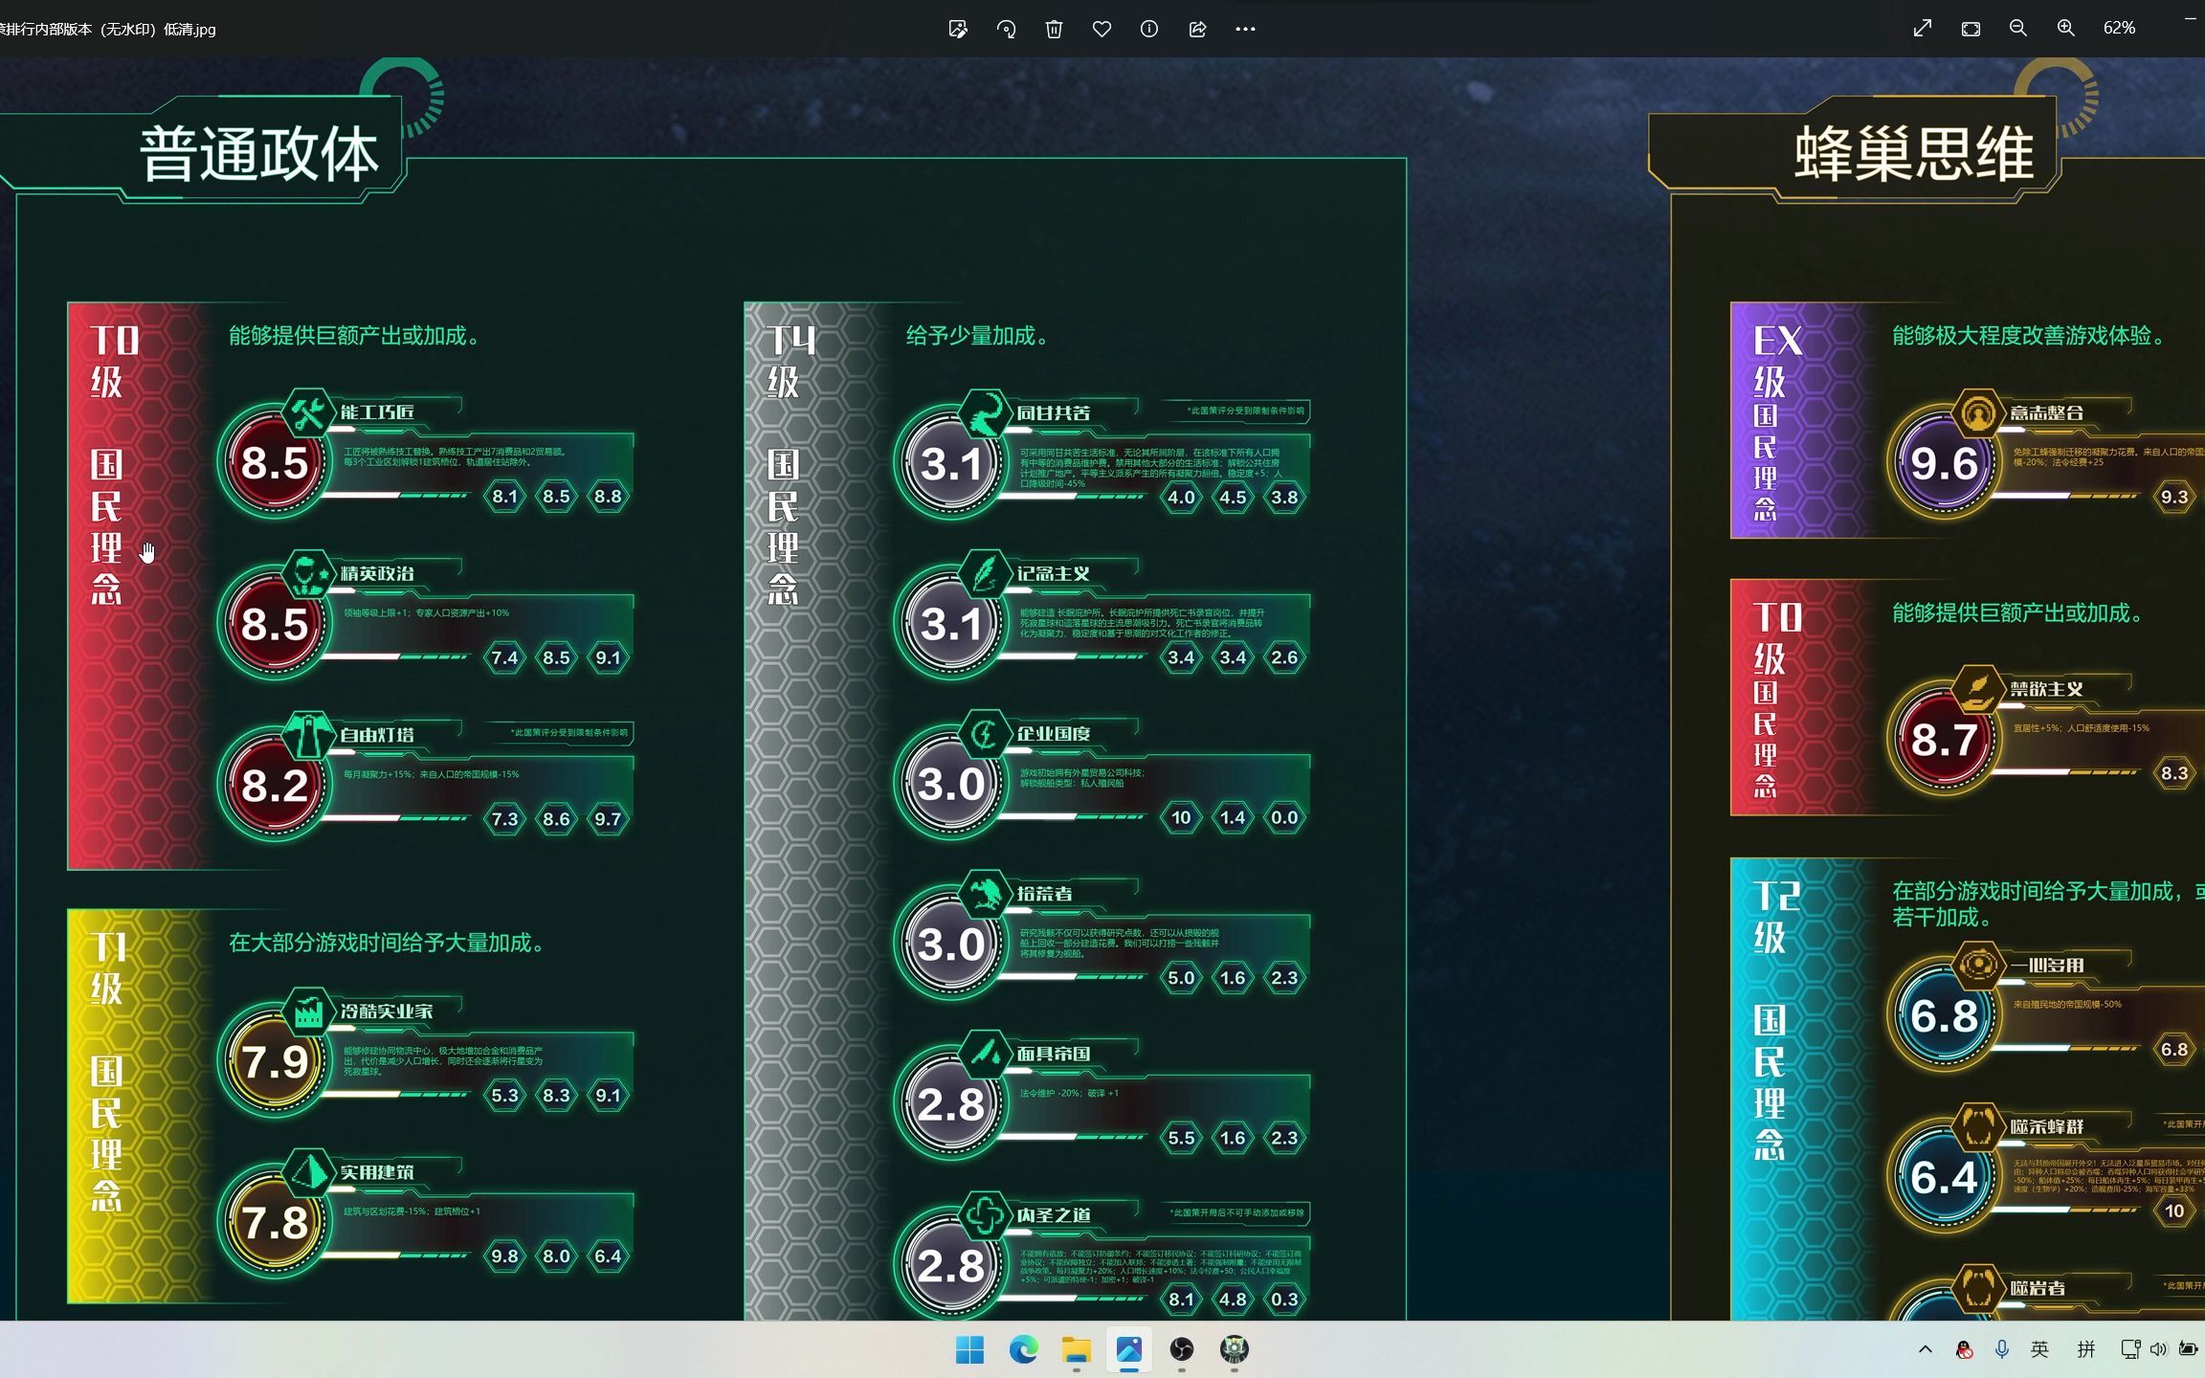The height and width of the screenshot is (1378, 2205).
Task: Click the 同甘共苦 civic icon
Action: point(985,413)
